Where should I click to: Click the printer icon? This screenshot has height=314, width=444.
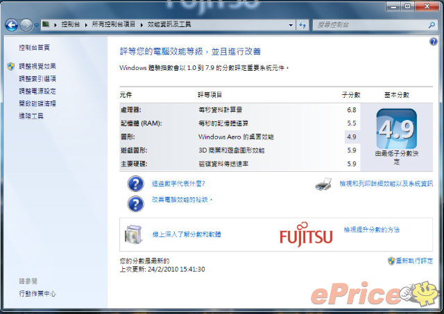click(323, 184)
